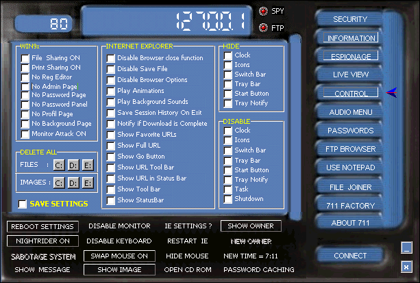Click the small underscore minimize icon
The height and width of the screenshot is (283, 420).
(x=406, y=249)
